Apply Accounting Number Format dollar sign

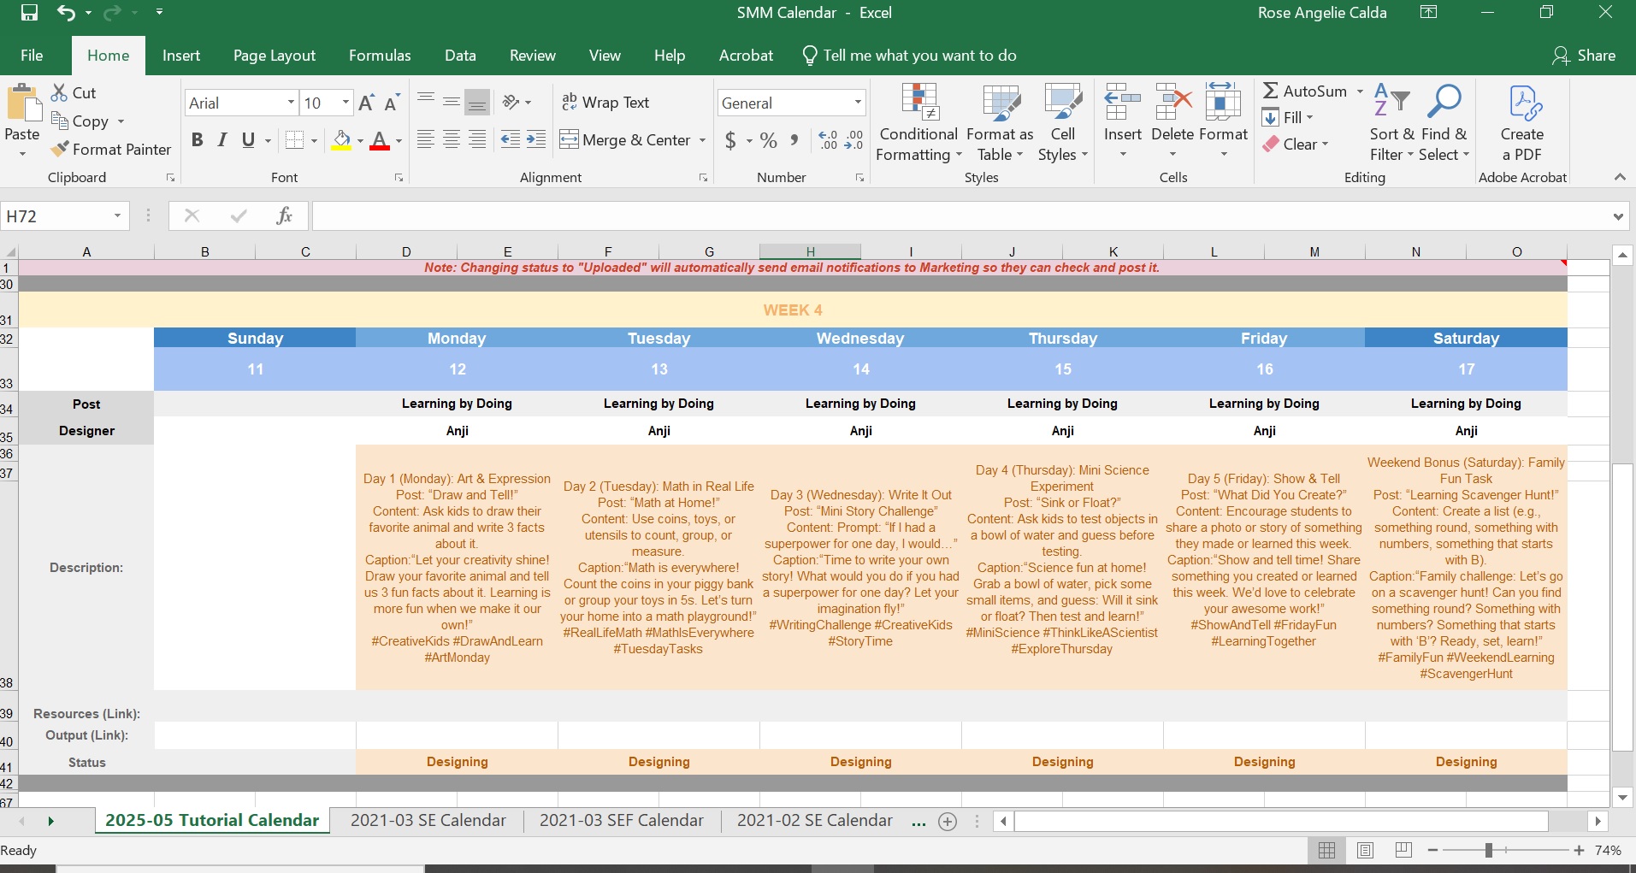[x=730, y=140]
